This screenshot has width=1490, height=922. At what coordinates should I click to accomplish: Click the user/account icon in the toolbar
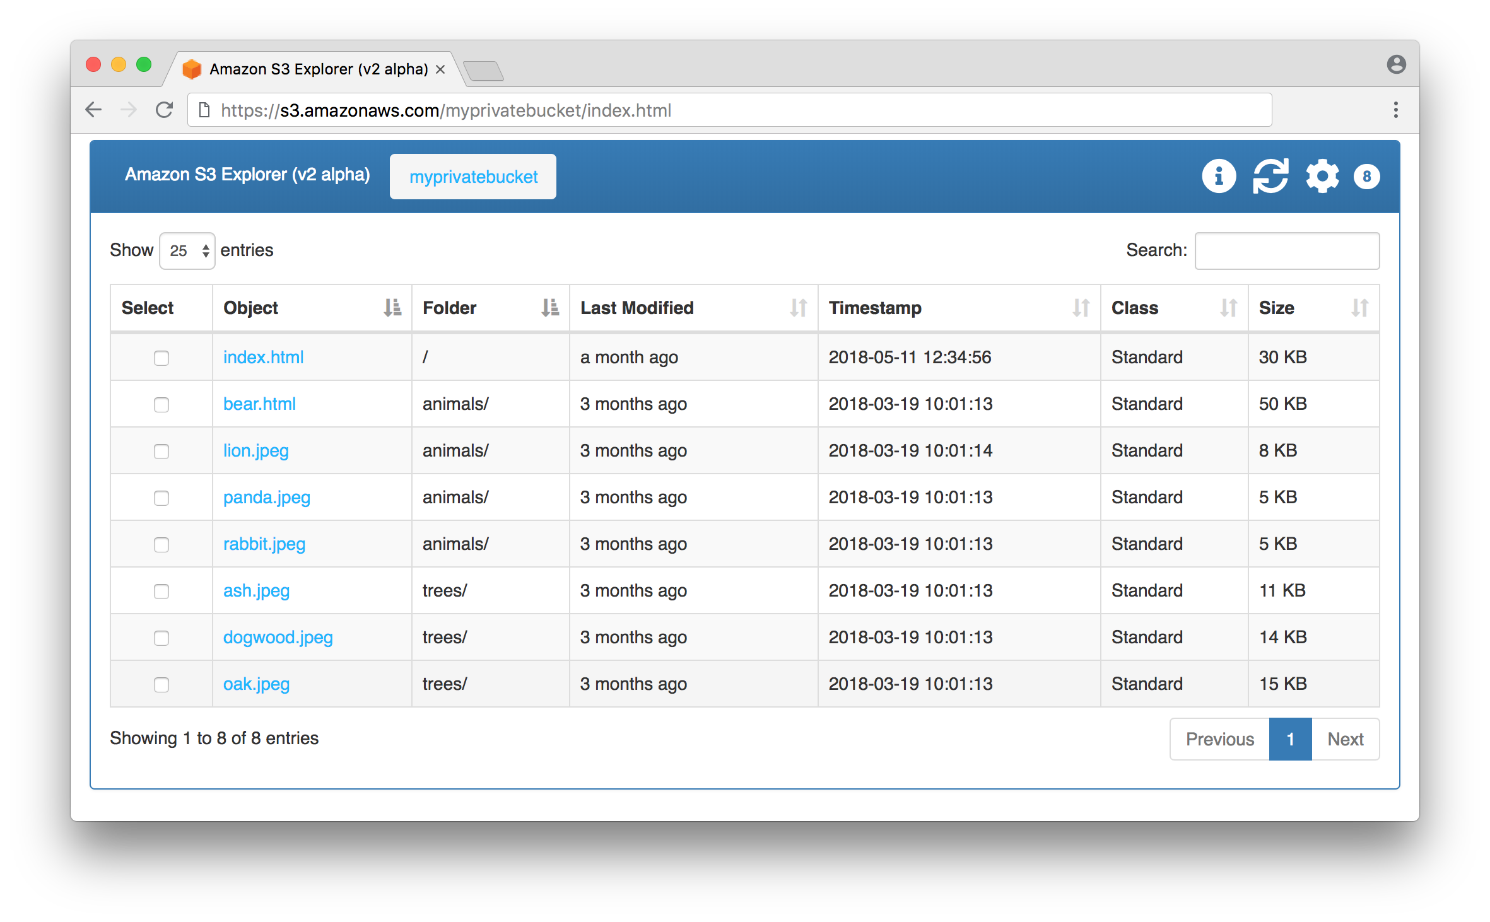tap(1395, 64)
